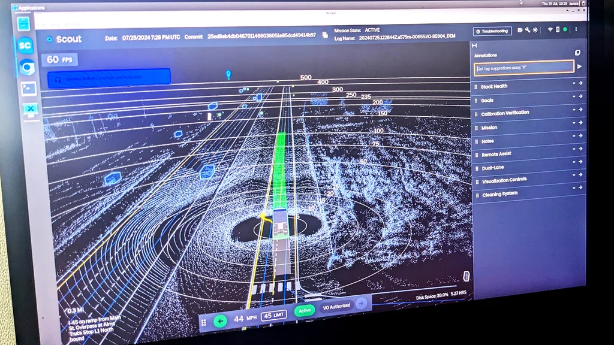Viewport: 614px width, 345px height.
Task: Click the right arrow on Visualization Controls row
Action: (x=580, y=174)
